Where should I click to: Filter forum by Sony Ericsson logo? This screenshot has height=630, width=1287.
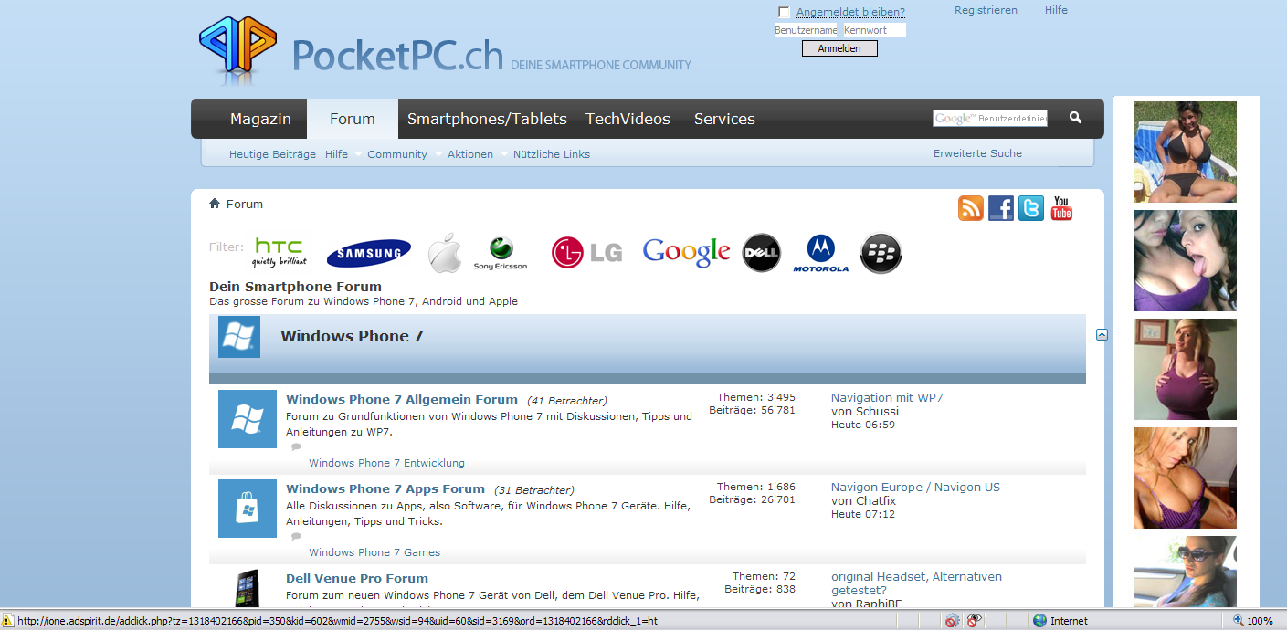pos(501,253)
